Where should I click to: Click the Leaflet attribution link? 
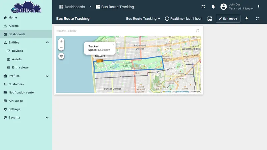(168, 91)
